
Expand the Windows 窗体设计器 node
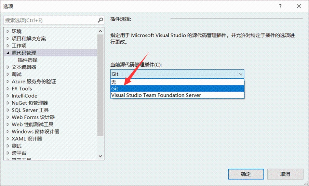(x=8, y=131)
